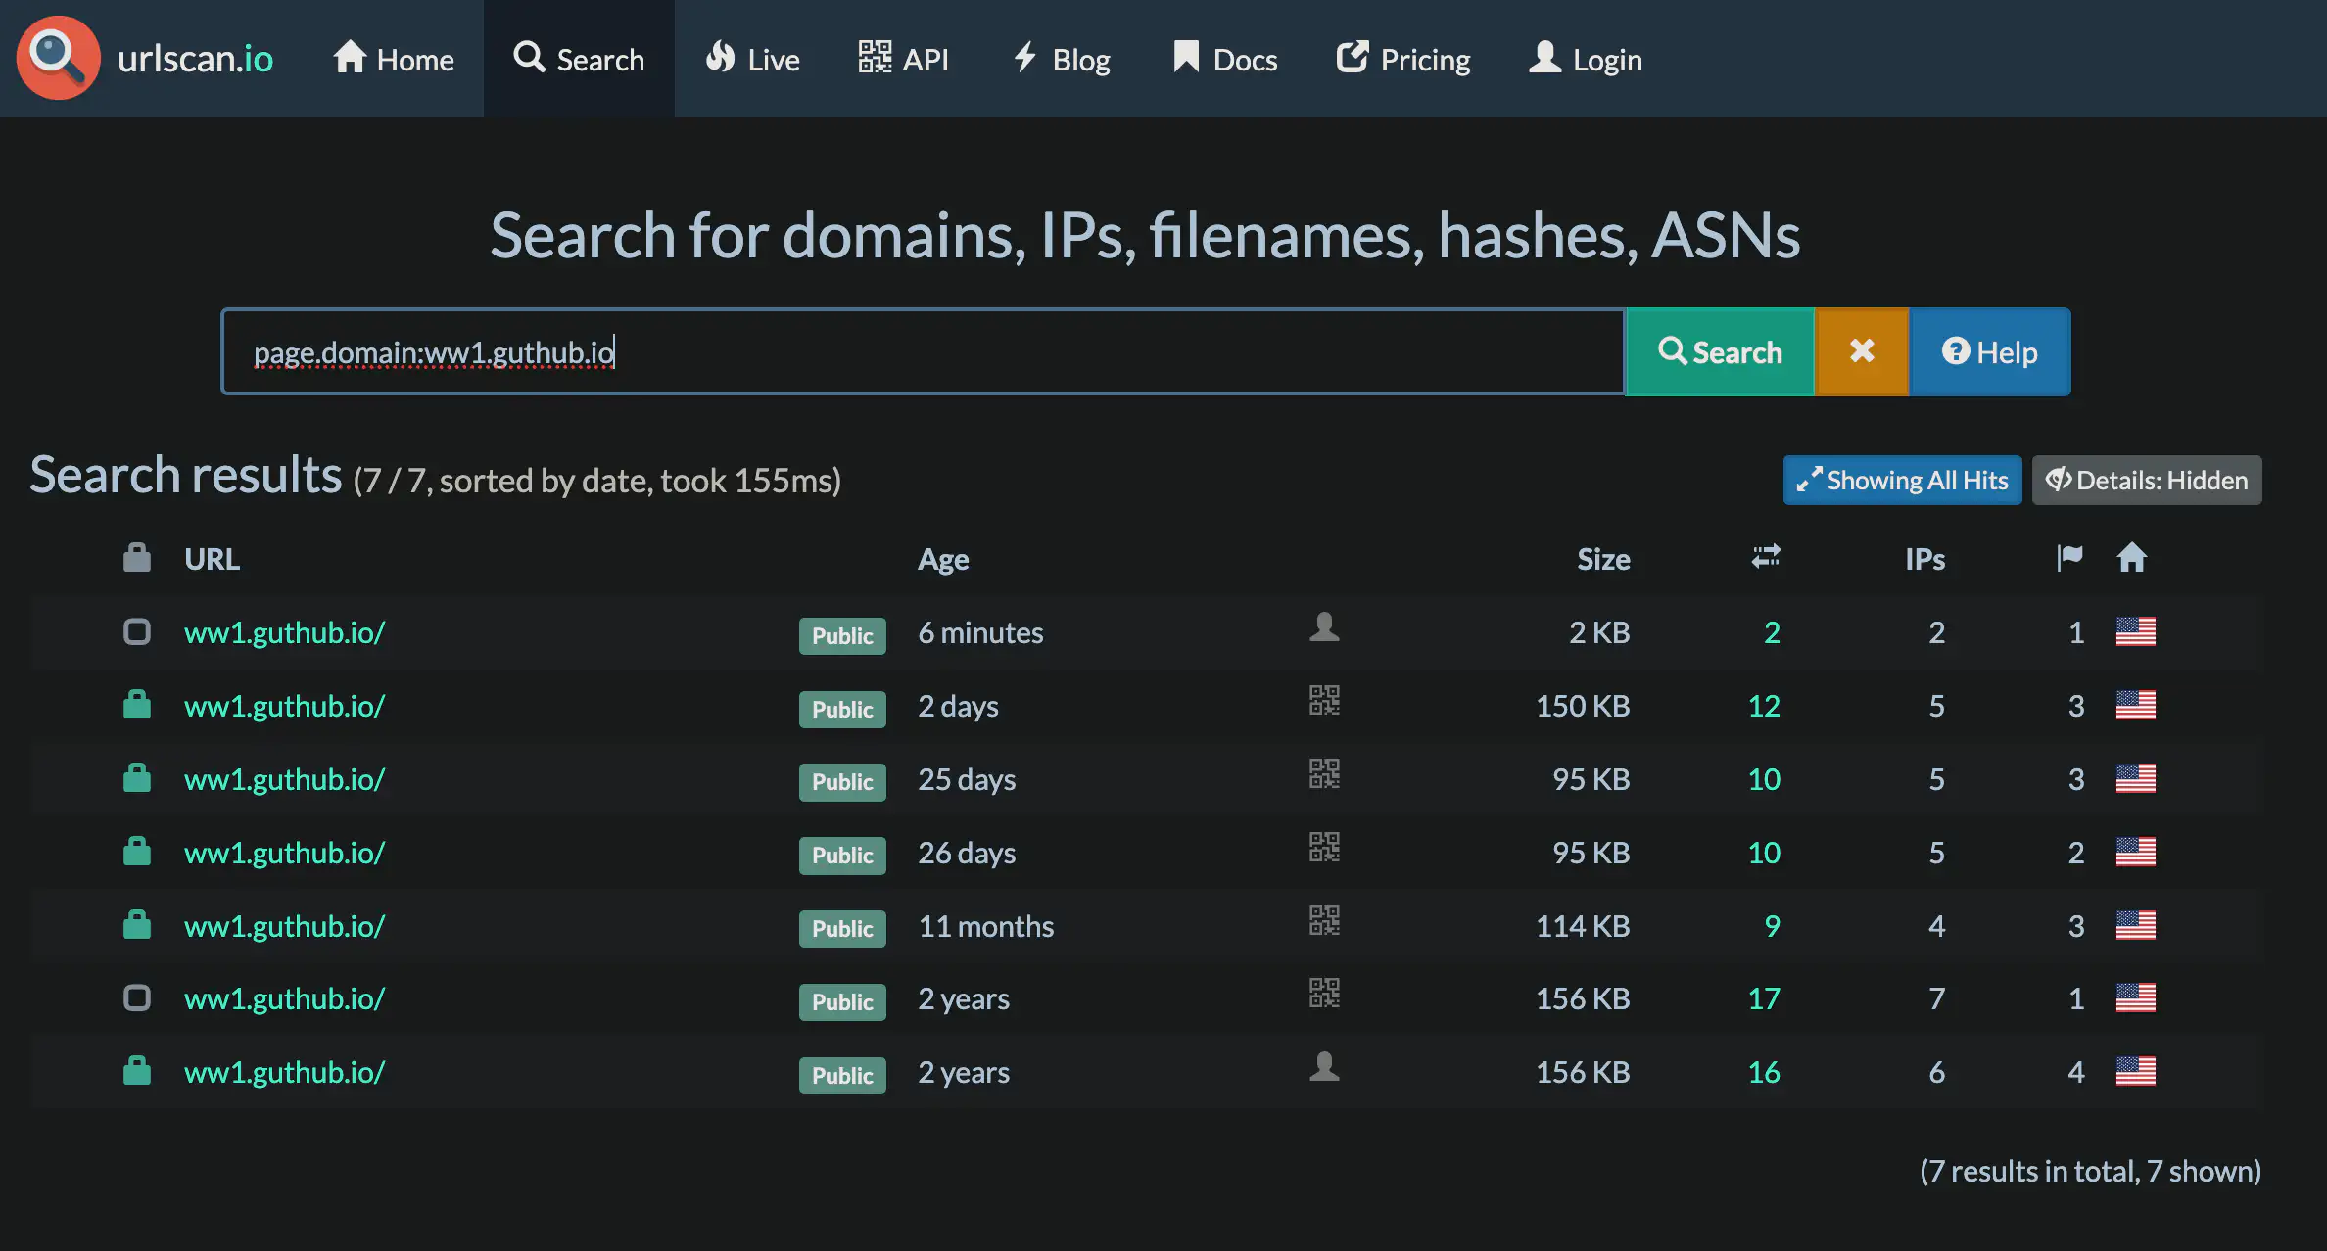This screenshot has width=2327, height=1251.
Task: Click the empty lock box on the 156 KB, 17 requests row
Action: (x=137, y=997)
